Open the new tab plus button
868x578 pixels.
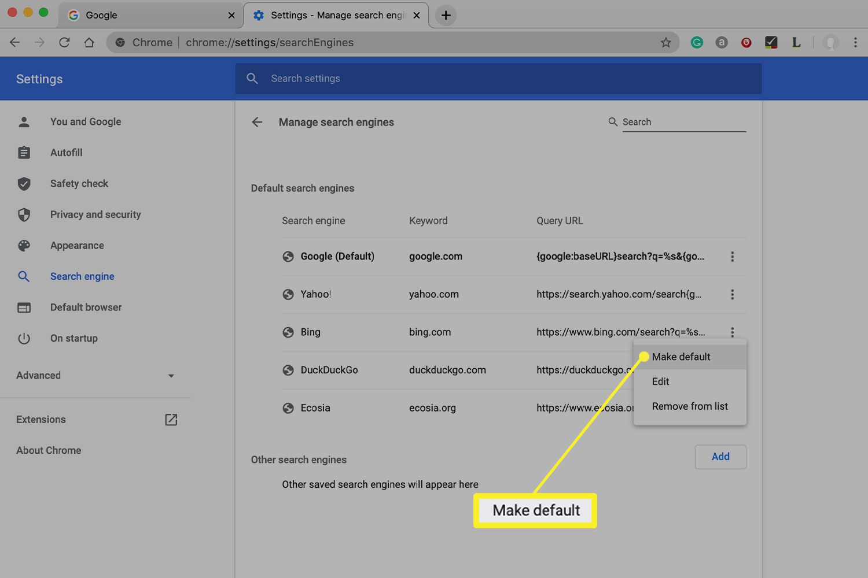point(446,16)
